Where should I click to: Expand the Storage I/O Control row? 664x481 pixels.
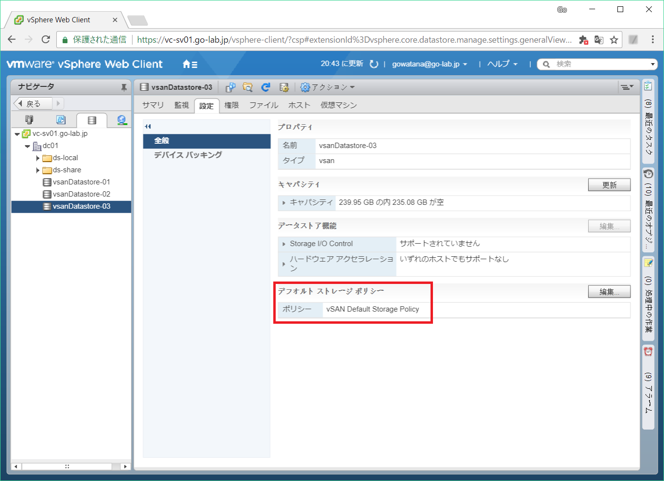coord(284,244)
